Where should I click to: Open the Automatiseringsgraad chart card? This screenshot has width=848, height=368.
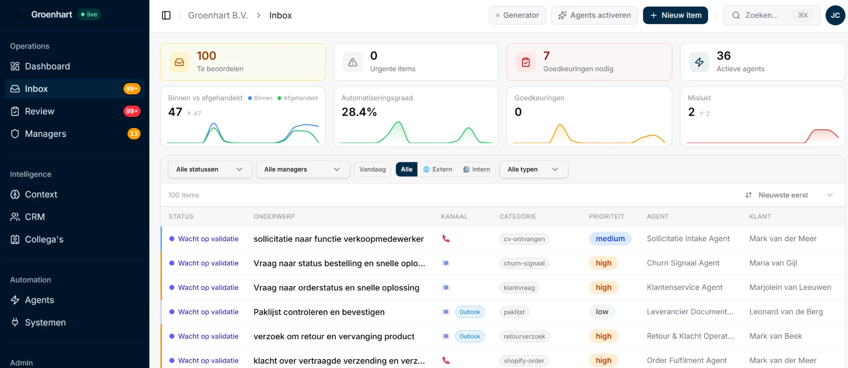pos(416,117)
